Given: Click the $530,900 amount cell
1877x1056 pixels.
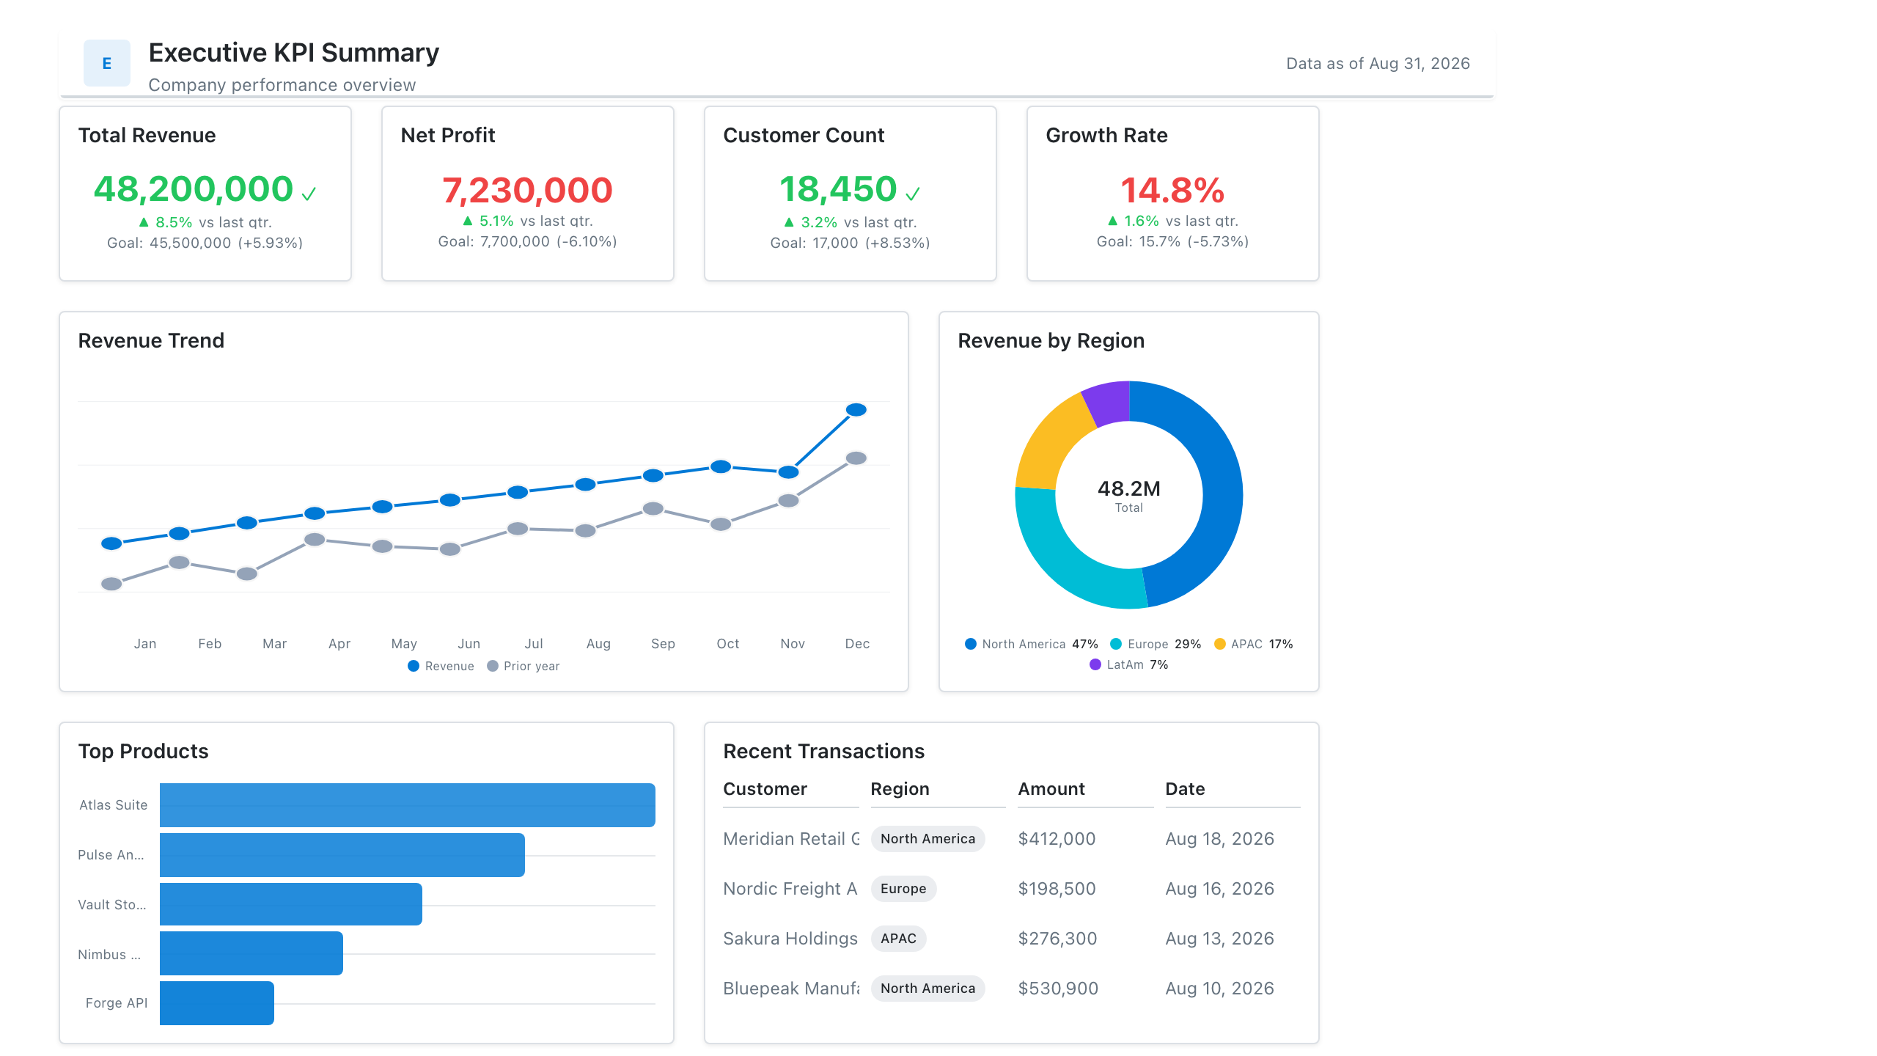Looking at the screenshot, I should [1058, 989].
